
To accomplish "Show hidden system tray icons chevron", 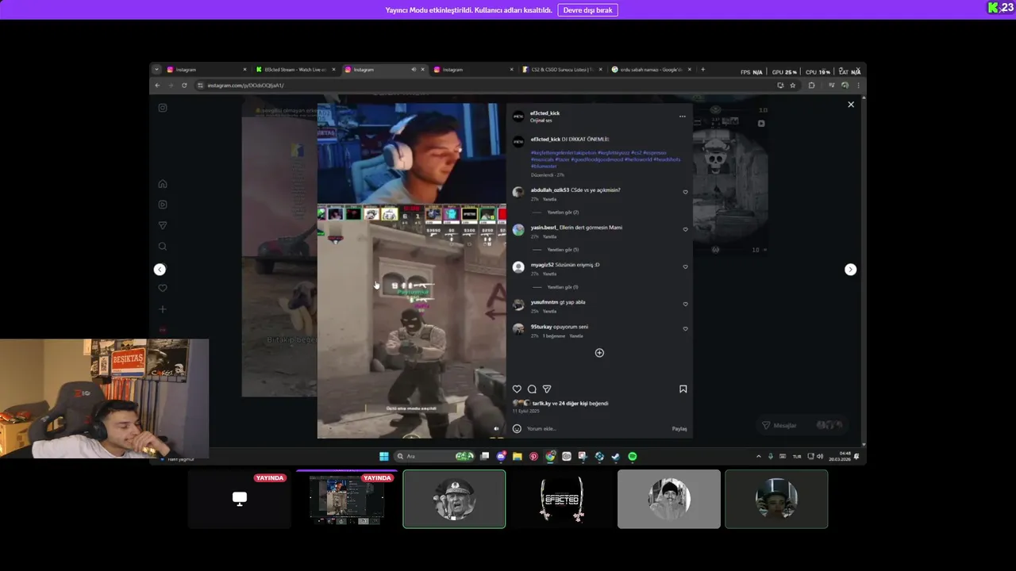I will pos(758,457).
